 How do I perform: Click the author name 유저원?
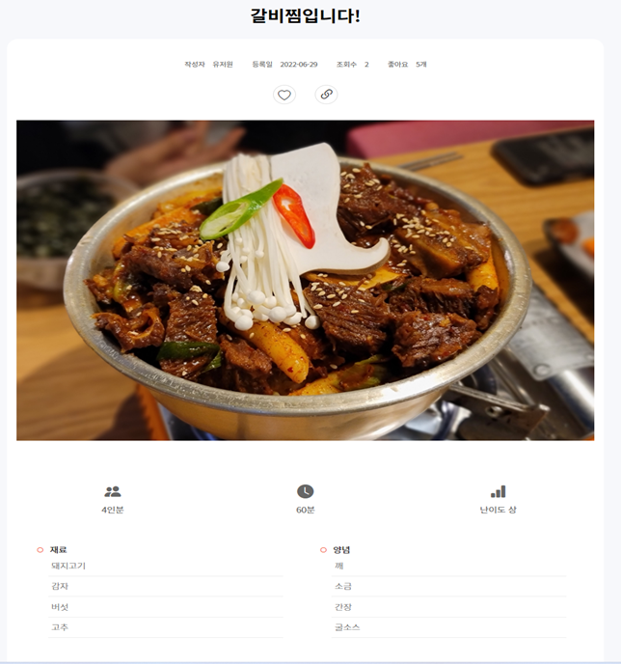223,65
